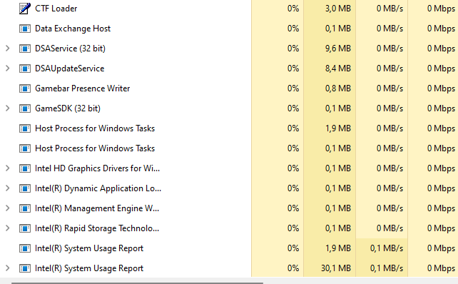This screenshot has height=284, width=458.
Task: Click the 30,1 MB memory value
Action: click(336, 268)
